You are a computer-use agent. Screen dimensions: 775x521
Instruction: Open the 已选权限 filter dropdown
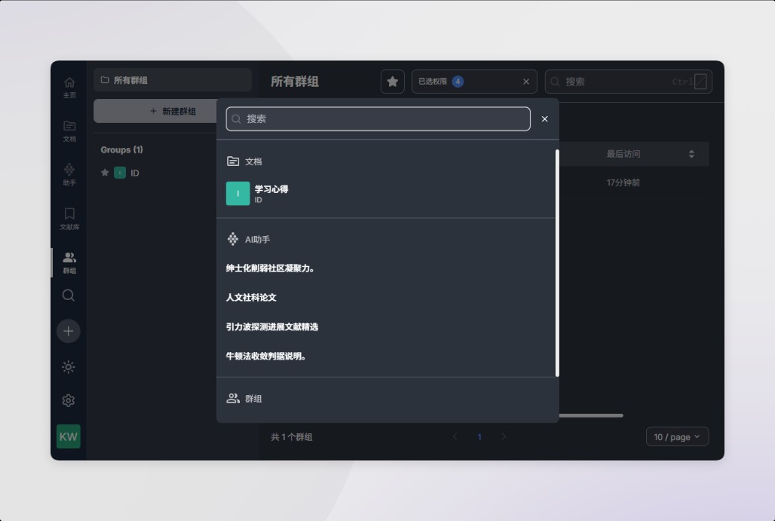pos(474,81)
